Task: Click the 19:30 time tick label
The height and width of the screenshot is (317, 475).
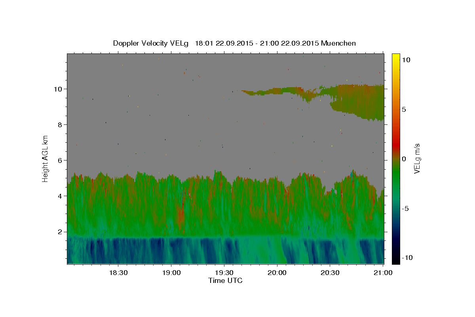Action: coord(224,273)
